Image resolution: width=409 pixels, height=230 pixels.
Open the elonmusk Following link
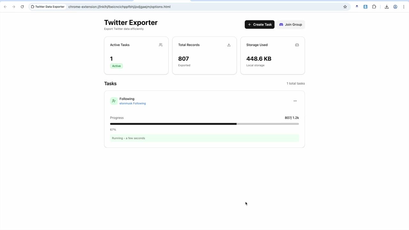coord(132,103)
